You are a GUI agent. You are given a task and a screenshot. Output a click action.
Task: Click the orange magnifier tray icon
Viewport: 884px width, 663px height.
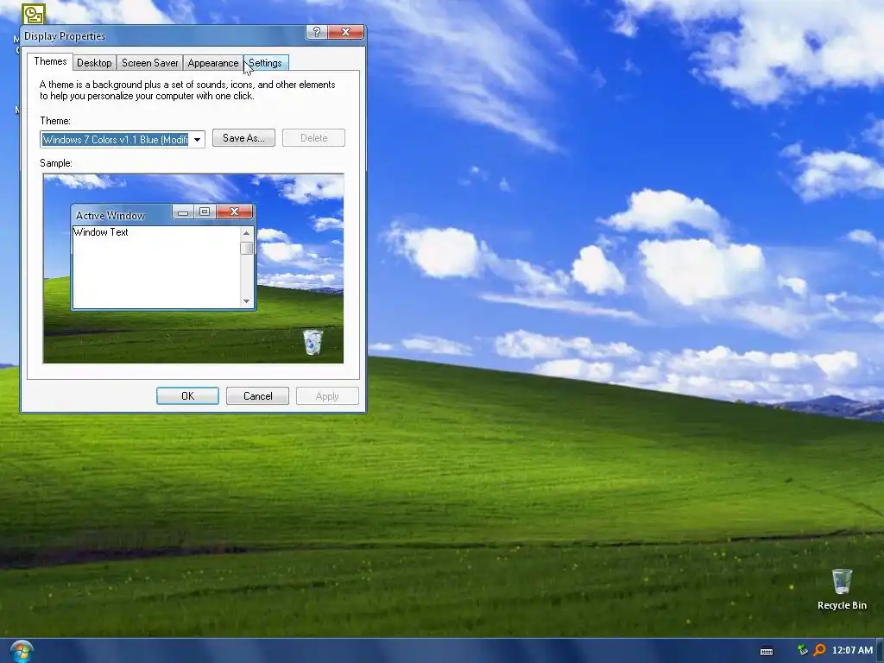pos(820,650)
